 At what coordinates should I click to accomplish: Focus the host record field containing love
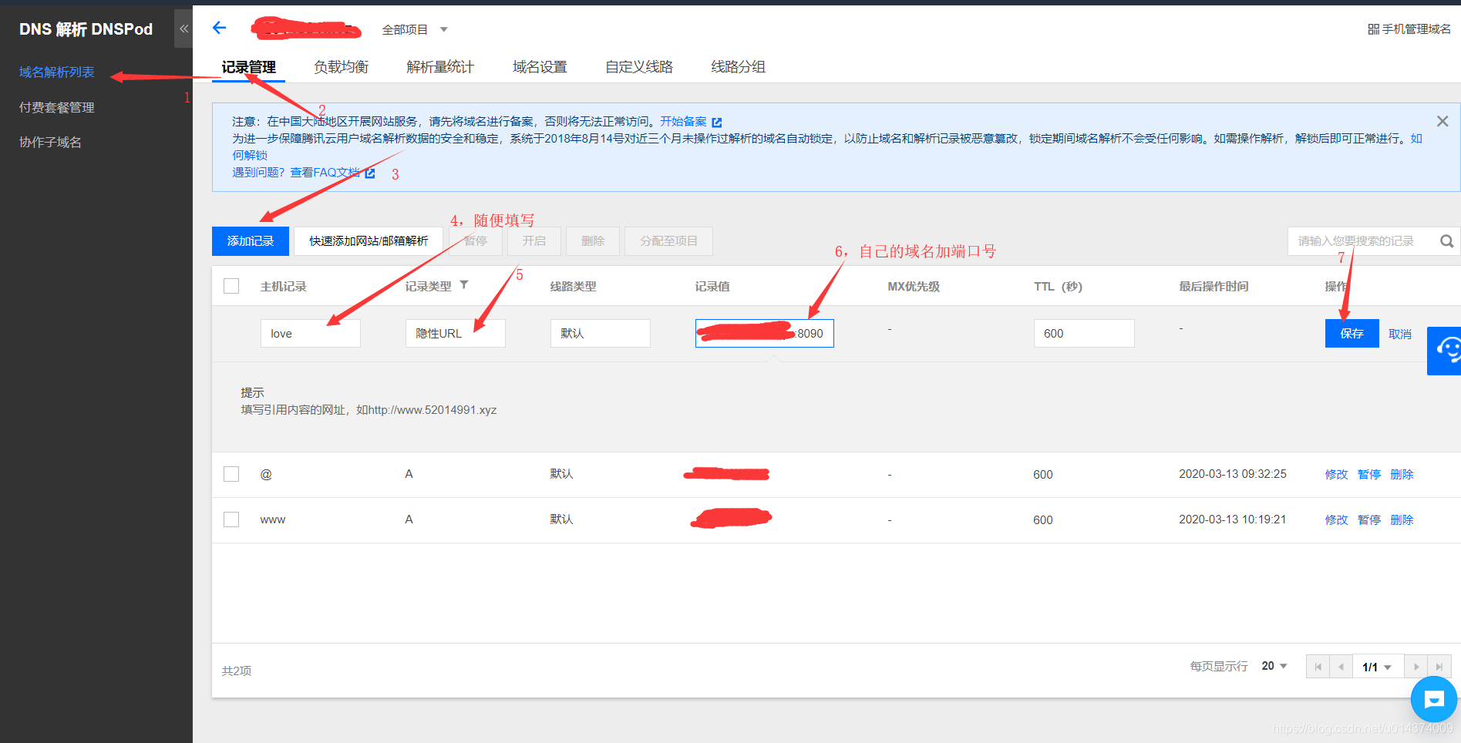tap(310, 333)
